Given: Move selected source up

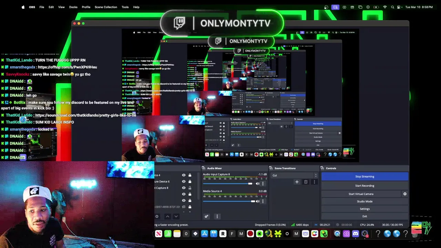Looking at the screenshot, I should pyautogui.click(x=167, y=216).
